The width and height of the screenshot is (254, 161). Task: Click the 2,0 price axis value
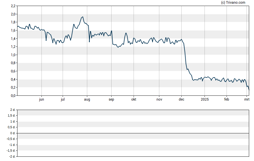point(13,14)
